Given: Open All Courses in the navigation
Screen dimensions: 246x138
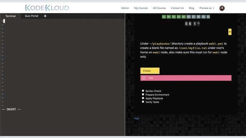Looking at the screenshot, I should coord(160,8).
